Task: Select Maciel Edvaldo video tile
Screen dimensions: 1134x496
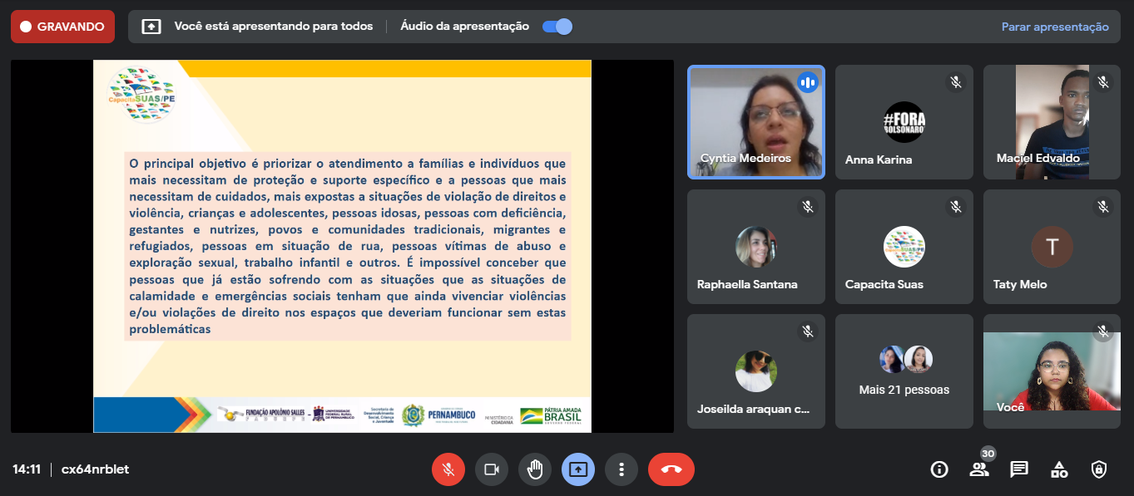Action: coord(1052,122)
